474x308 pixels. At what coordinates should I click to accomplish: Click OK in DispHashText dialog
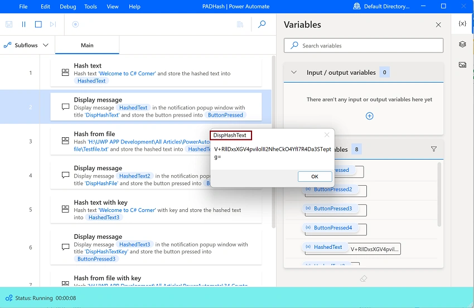click(315, 176)
